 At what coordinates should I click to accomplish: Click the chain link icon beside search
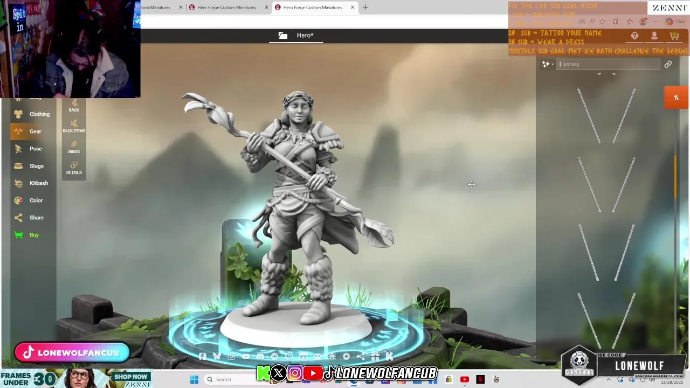668,64
